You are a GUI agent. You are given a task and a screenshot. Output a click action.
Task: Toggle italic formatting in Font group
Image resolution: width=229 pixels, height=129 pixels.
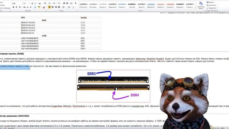[16, 7]
